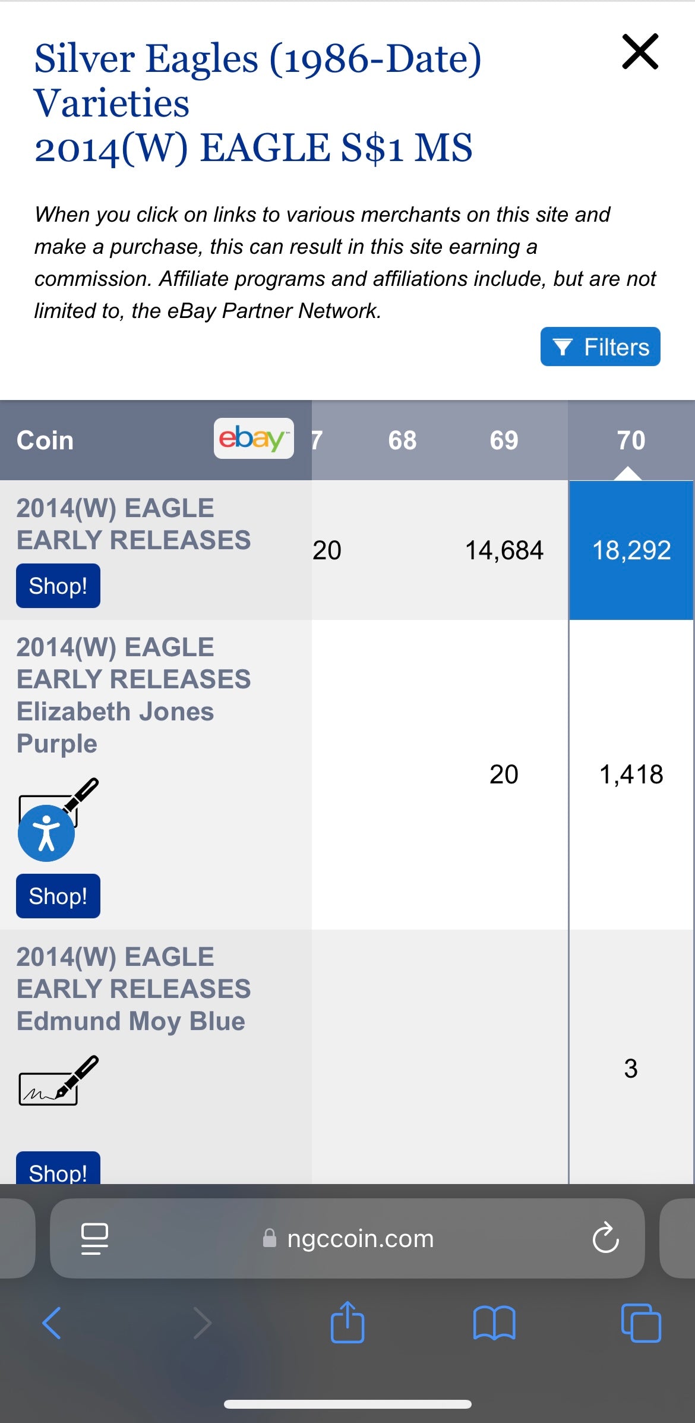695x1423 pixels.
Task: Click Shop! for 2014(W) Eagle Early Releases
Action: 58,586
